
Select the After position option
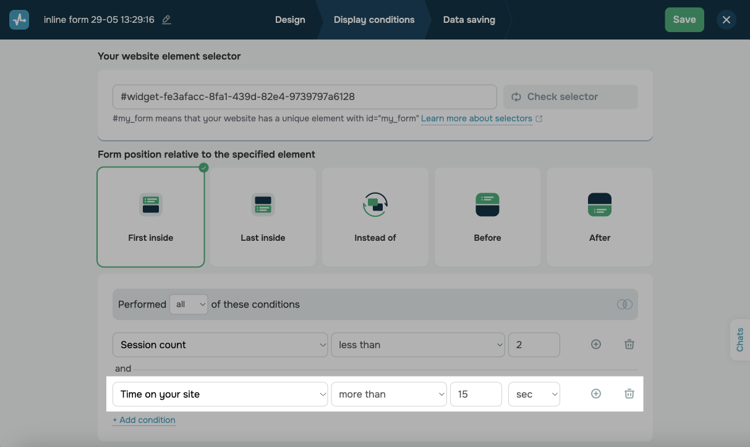(600, 217)
